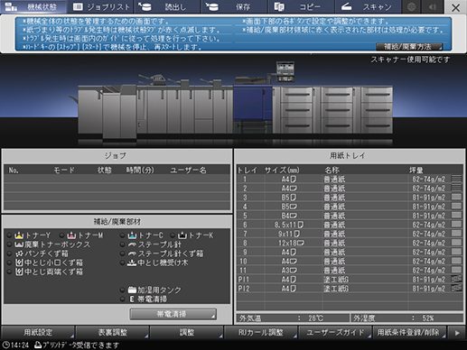Select tray 3 B5 row
The height and width of the screenshot is (350, 467).
click(350, 198)
